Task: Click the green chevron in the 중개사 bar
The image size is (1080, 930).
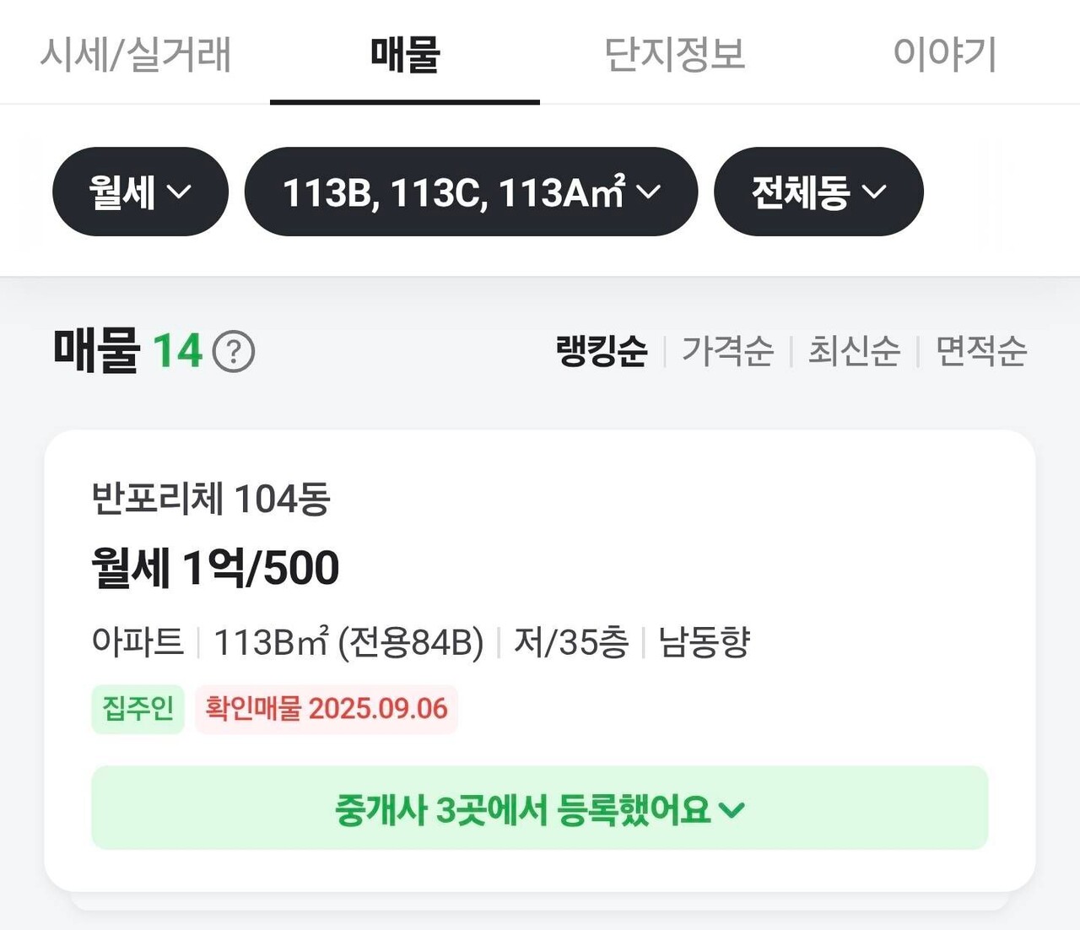Action: (732, 810)
